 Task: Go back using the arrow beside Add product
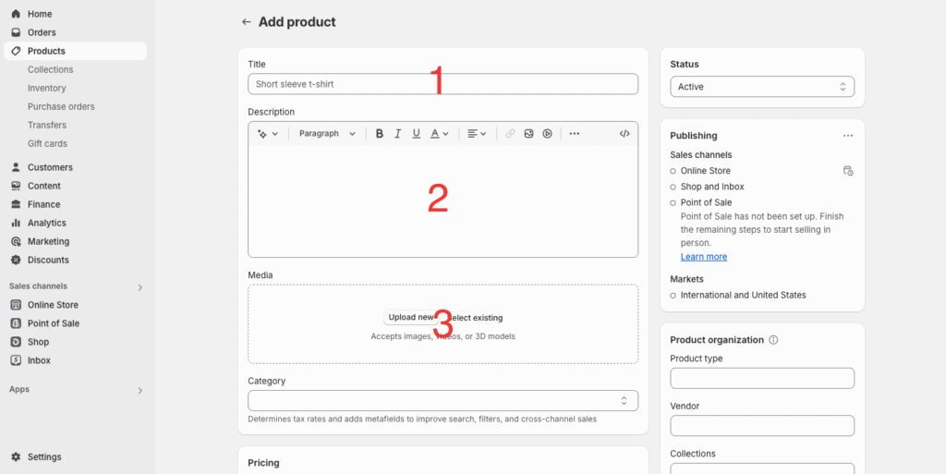click(246, 22)
